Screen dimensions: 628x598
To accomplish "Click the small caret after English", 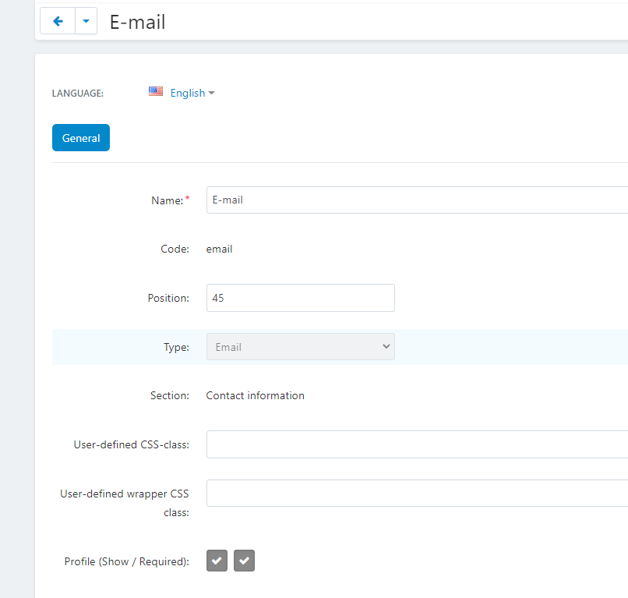I will click(x=212, y=93).
